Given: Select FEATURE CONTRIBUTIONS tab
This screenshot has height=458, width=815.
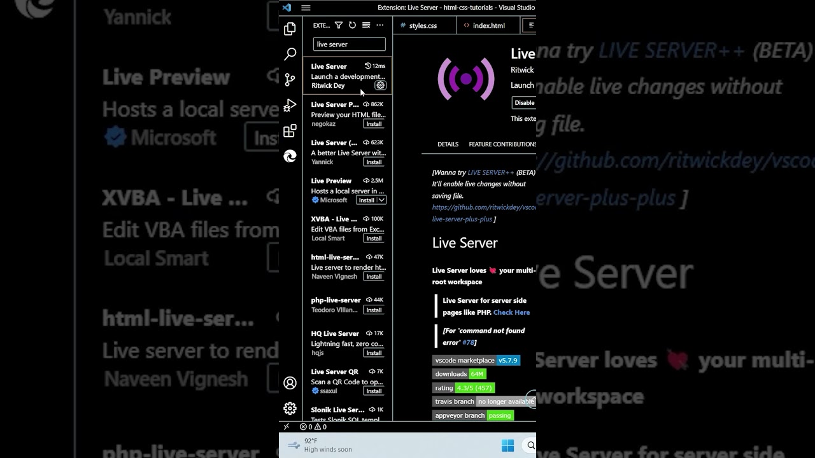Looking at the screenshot, I should pyautogui.click(x=502, y=144).
